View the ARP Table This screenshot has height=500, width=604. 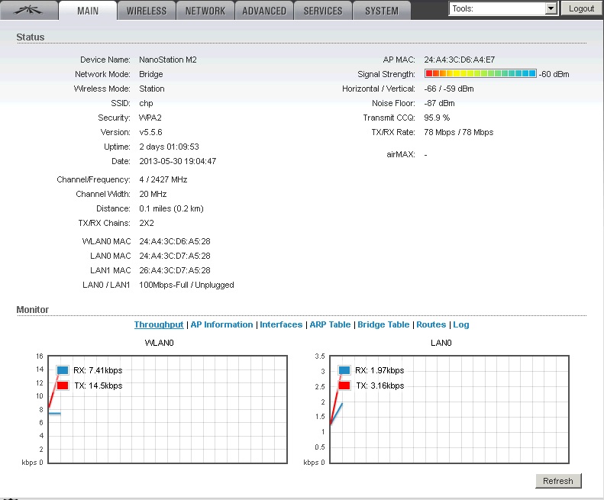point(330,324)
